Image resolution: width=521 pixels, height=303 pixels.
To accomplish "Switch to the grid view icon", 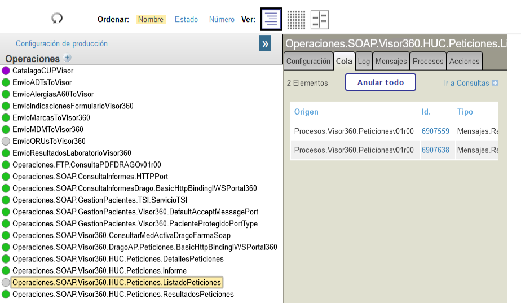I will [x=296, y=19].
